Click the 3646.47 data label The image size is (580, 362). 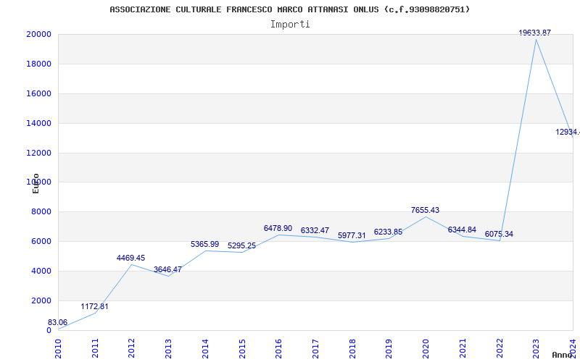click(x=167, y=269)
